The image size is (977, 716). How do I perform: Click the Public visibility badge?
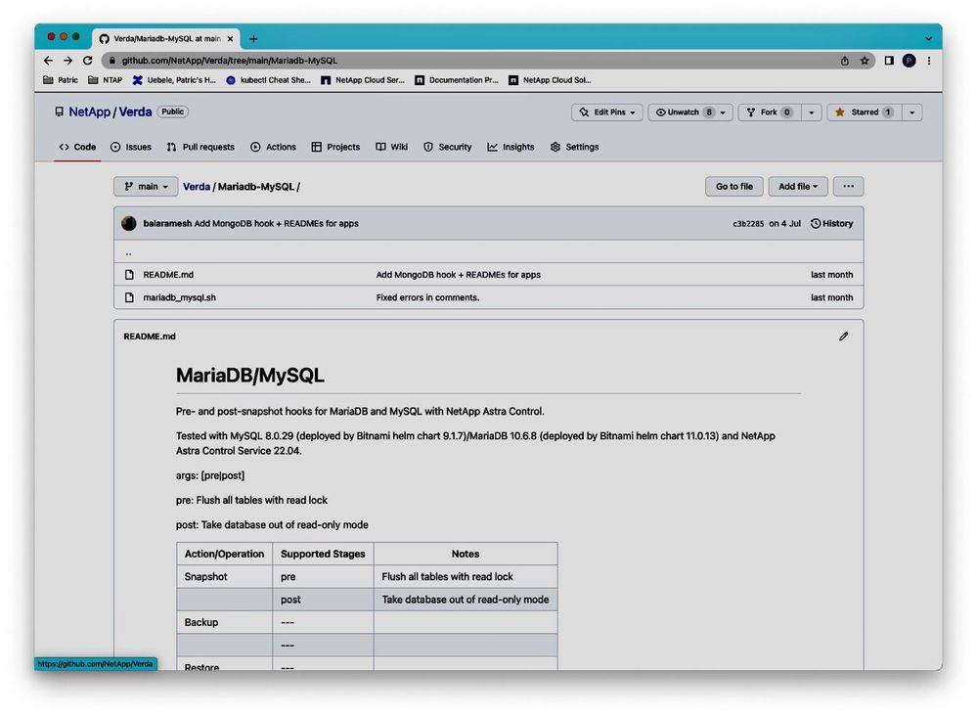[x=172, y=112]
